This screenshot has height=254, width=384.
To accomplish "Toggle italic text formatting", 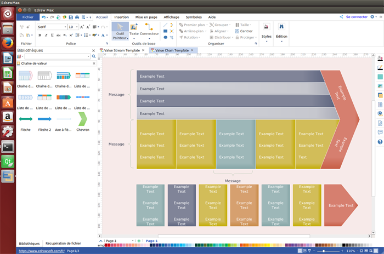I will click(45, 35).
